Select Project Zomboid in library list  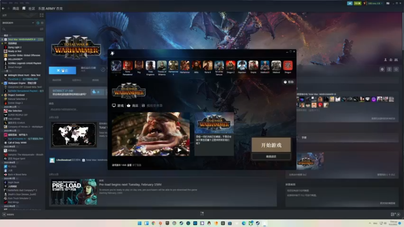point(14,95)
